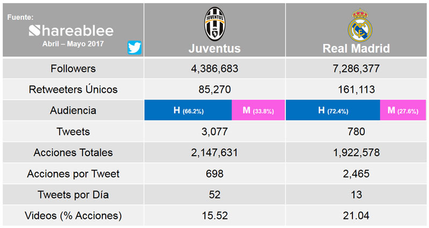
Task: Select Juventus pink M (33.8%) bar
Action: [258, 110]
